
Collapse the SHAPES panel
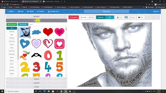(36, 20)
